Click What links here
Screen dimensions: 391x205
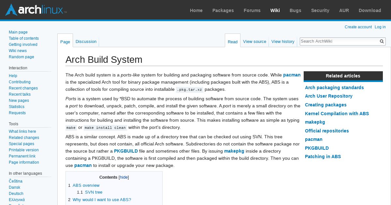(x=22, y=131)
